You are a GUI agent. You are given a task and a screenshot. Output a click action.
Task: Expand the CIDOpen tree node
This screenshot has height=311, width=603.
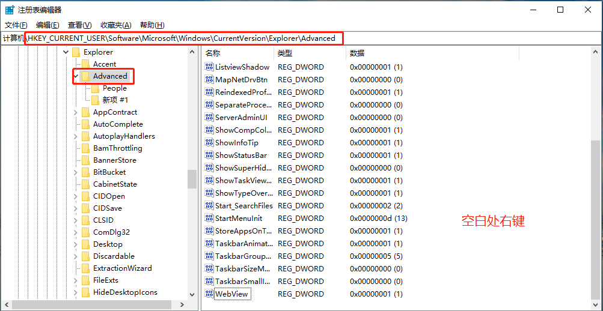(x=75, y=196)
